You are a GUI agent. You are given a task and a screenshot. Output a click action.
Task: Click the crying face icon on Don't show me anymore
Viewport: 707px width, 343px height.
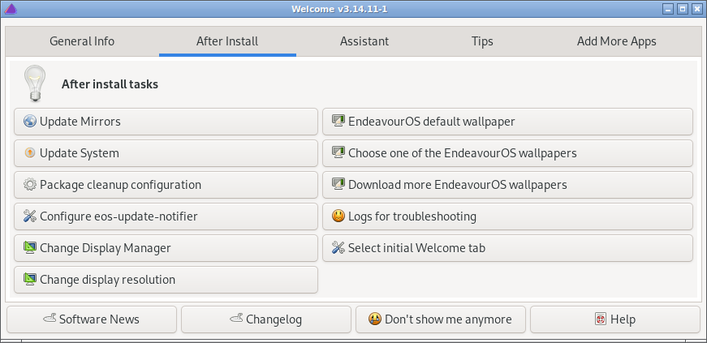click(375, 319)
